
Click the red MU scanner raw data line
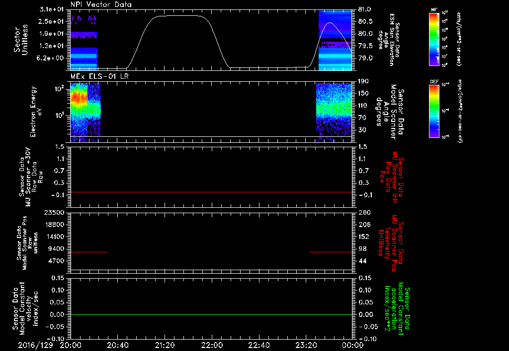[x=211, y=192]
